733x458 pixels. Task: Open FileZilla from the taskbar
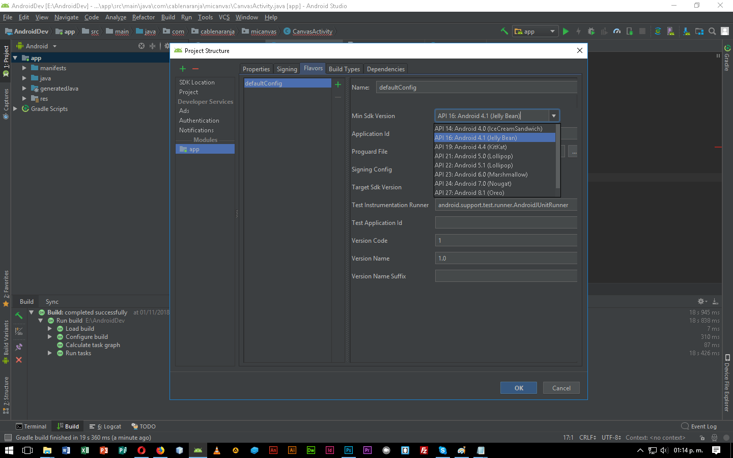[x=424, y=450]
